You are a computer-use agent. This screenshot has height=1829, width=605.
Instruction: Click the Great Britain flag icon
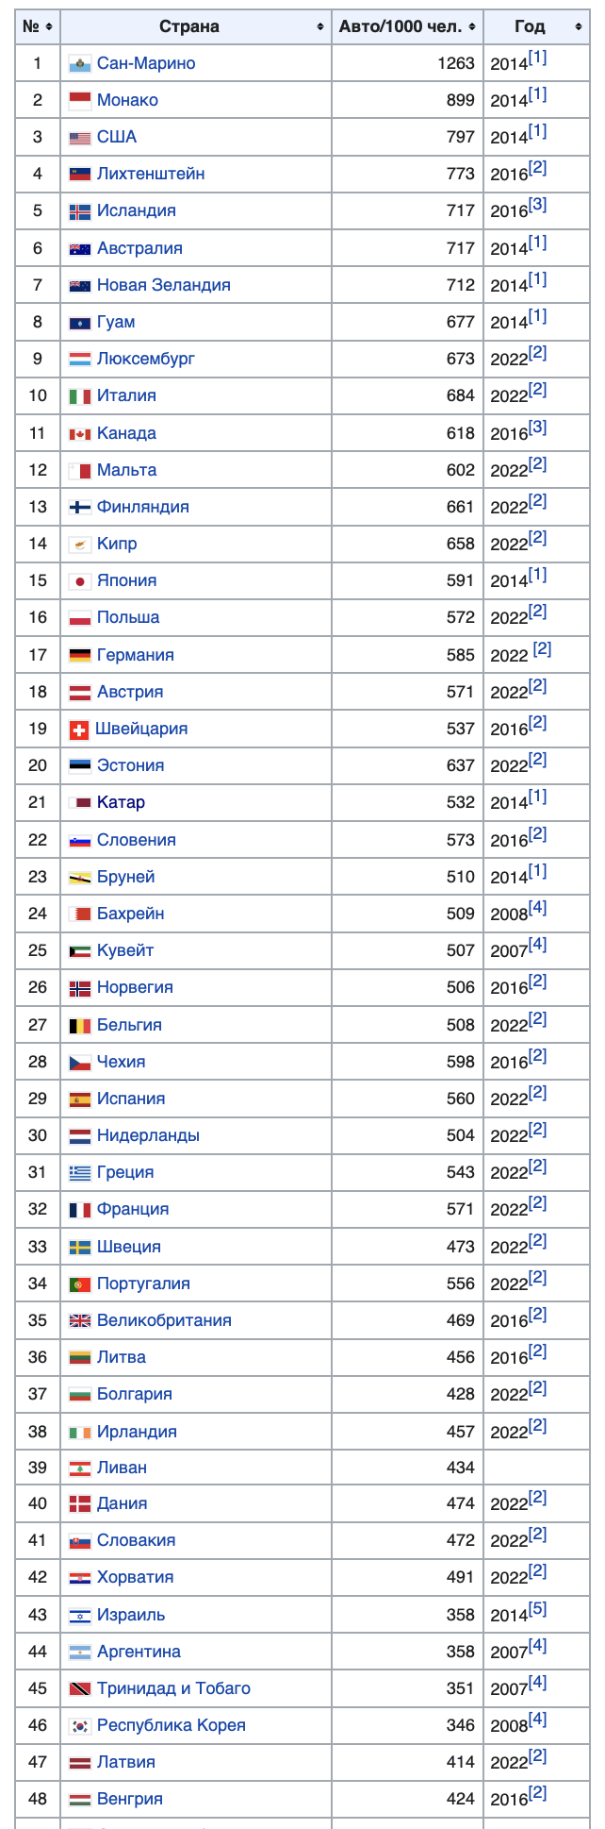click(x=80, y=1321)
